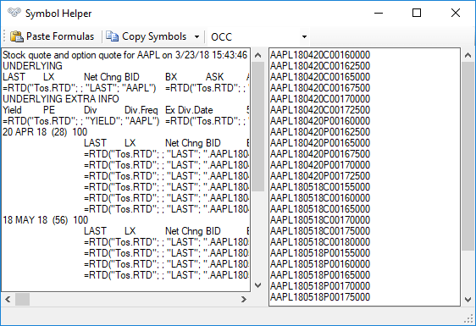Image resolution: width=476 pixels, height=326 pixels.
Task: Select symbol AAPL180420C00170000
Action: pos(320,99)
